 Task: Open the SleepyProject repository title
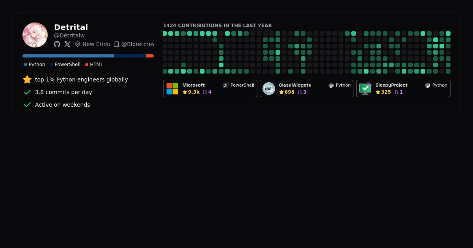(x=391, y=85)
